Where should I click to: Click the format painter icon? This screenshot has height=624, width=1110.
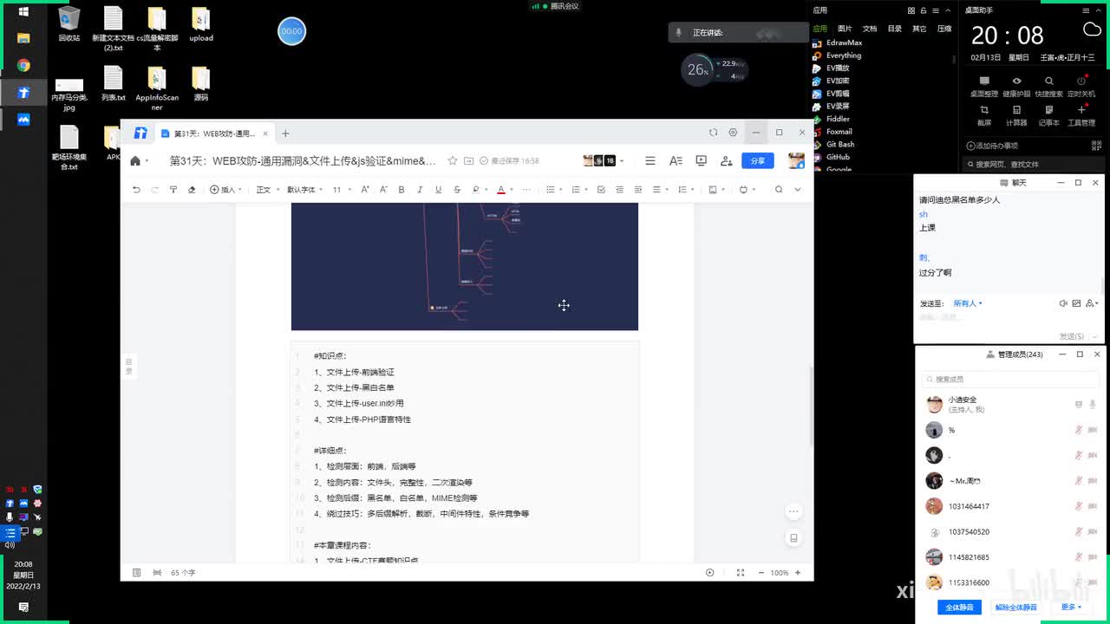(x=173, y=190)
